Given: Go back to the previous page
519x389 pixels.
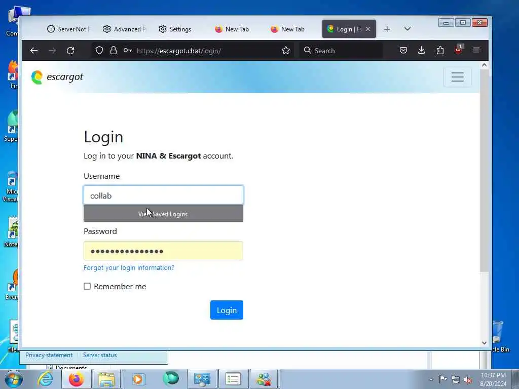Looking at the screenshot, I should pos(34,51).
